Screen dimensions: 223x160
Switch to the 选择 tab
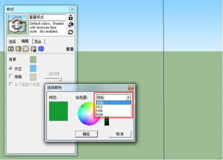pyautogui.click(x=12, y=42)
